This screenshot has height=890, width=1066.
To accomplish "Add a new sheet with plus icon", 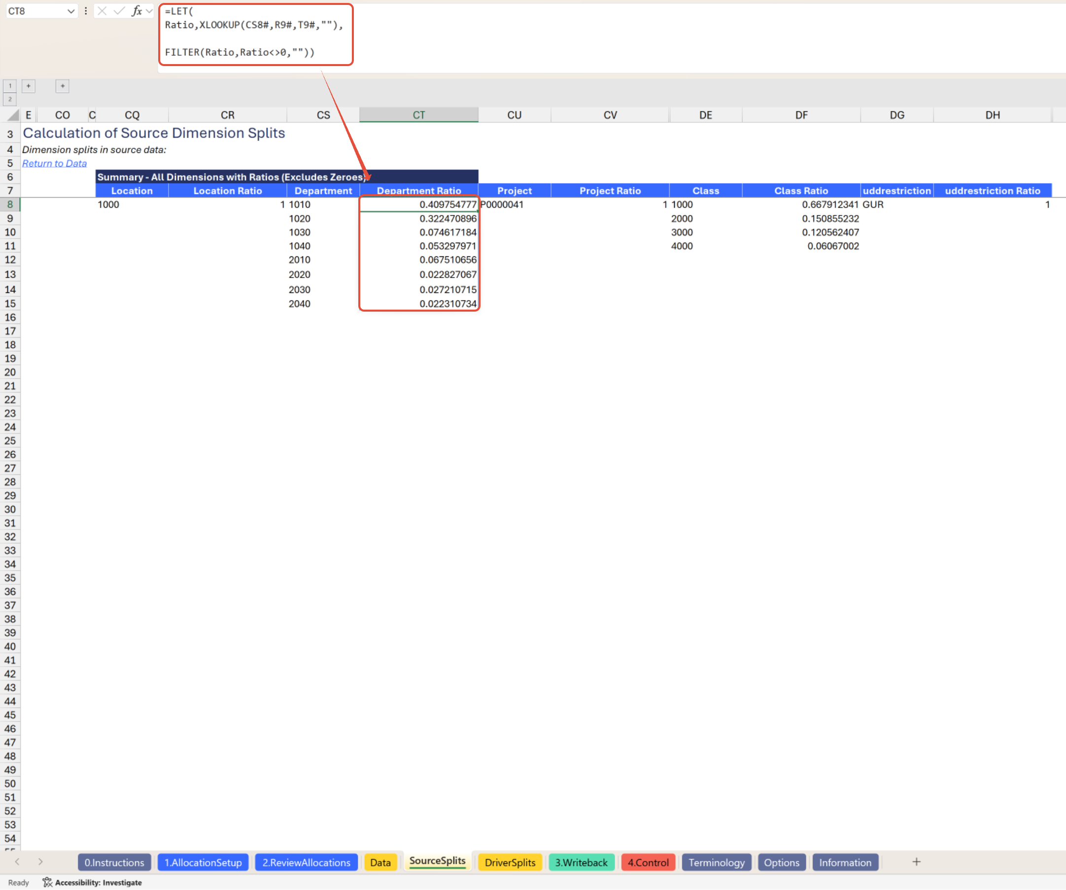I will pos(916,862).
